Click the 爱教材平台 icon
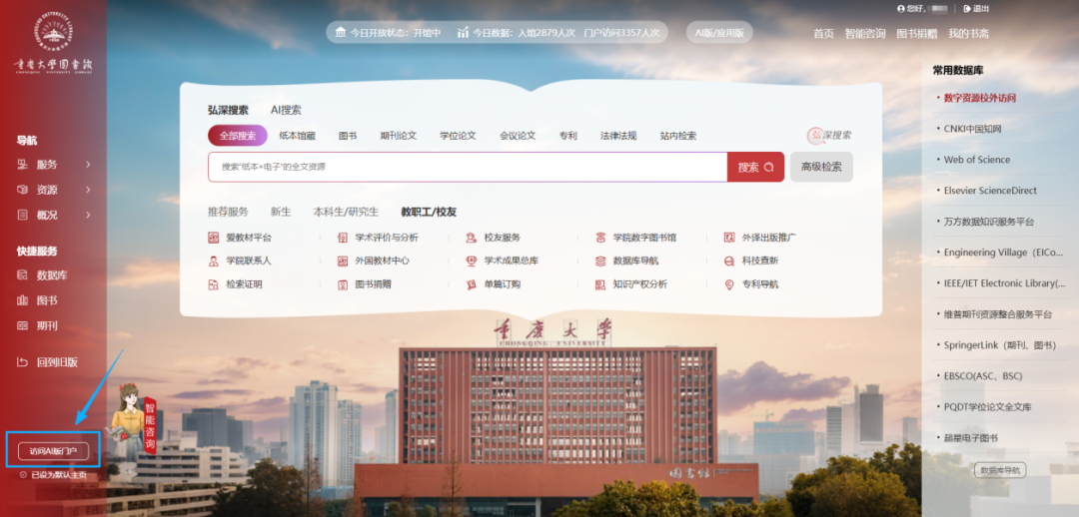 pyautogui.click(x=214, y=238)
